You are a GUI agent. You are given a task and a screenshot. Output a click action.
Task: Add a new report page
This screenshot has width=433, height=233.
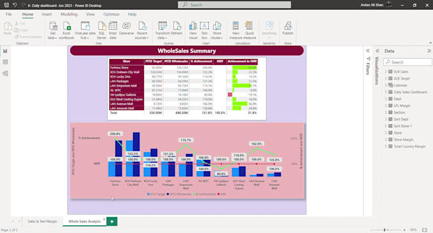112,222
